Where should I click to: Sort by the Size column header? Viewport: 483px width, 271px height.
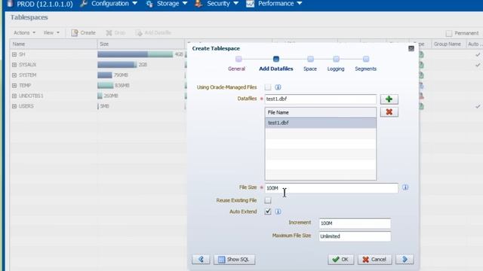tap(141, 44)
